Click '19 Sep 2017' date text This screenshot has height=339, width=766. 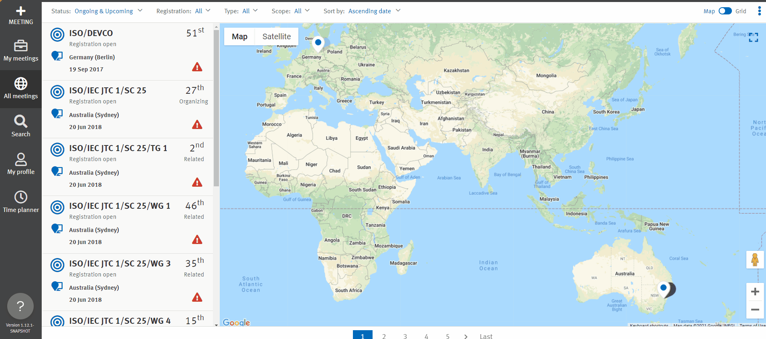tap(86, 69)
